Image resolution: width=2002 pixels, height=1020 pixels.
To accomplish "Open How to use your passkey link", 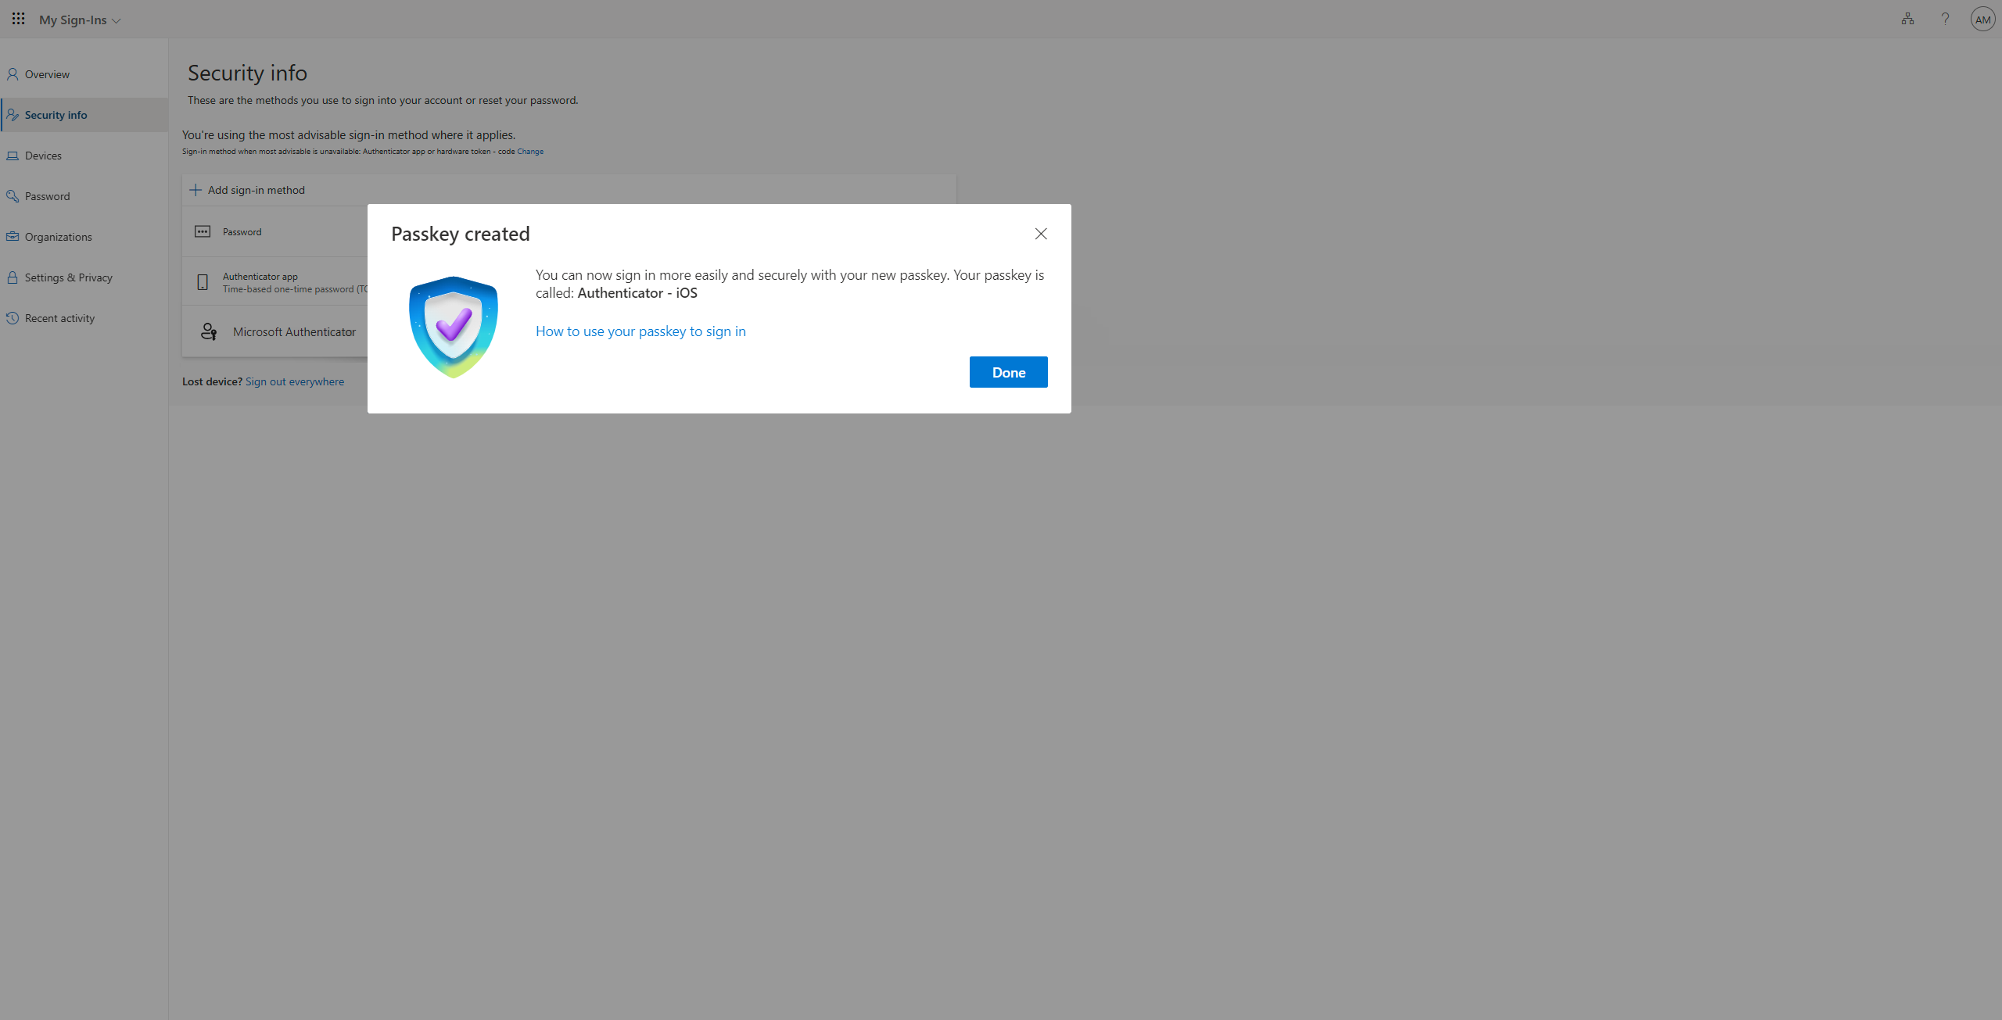I will coord(640,331).
